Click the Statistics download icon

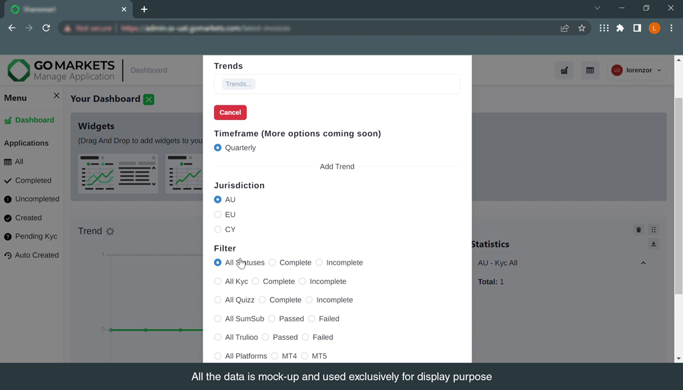pyautogui.click(x=654, y=245)
